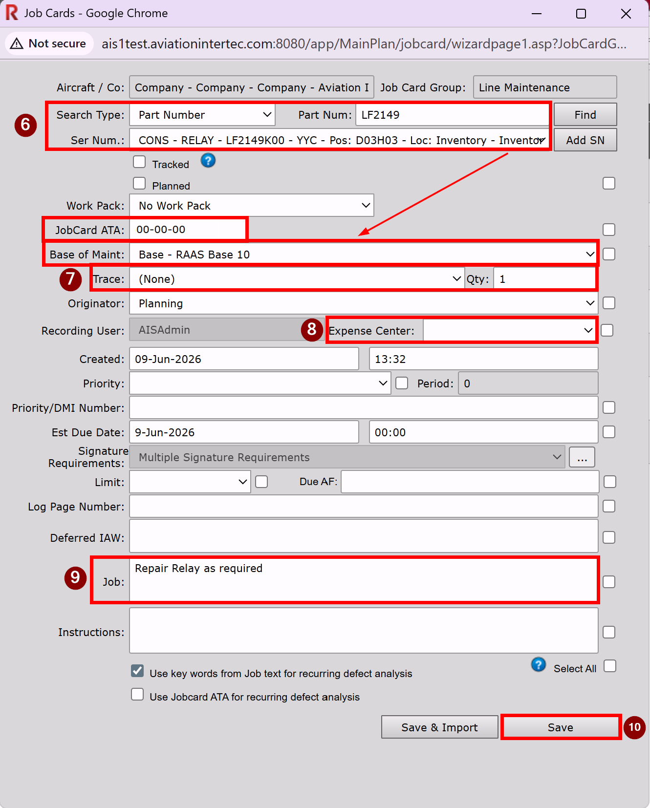Click the browser address bar URL
Image resolution: width=650 pixels, height=808 pixels.
[364, 44]
